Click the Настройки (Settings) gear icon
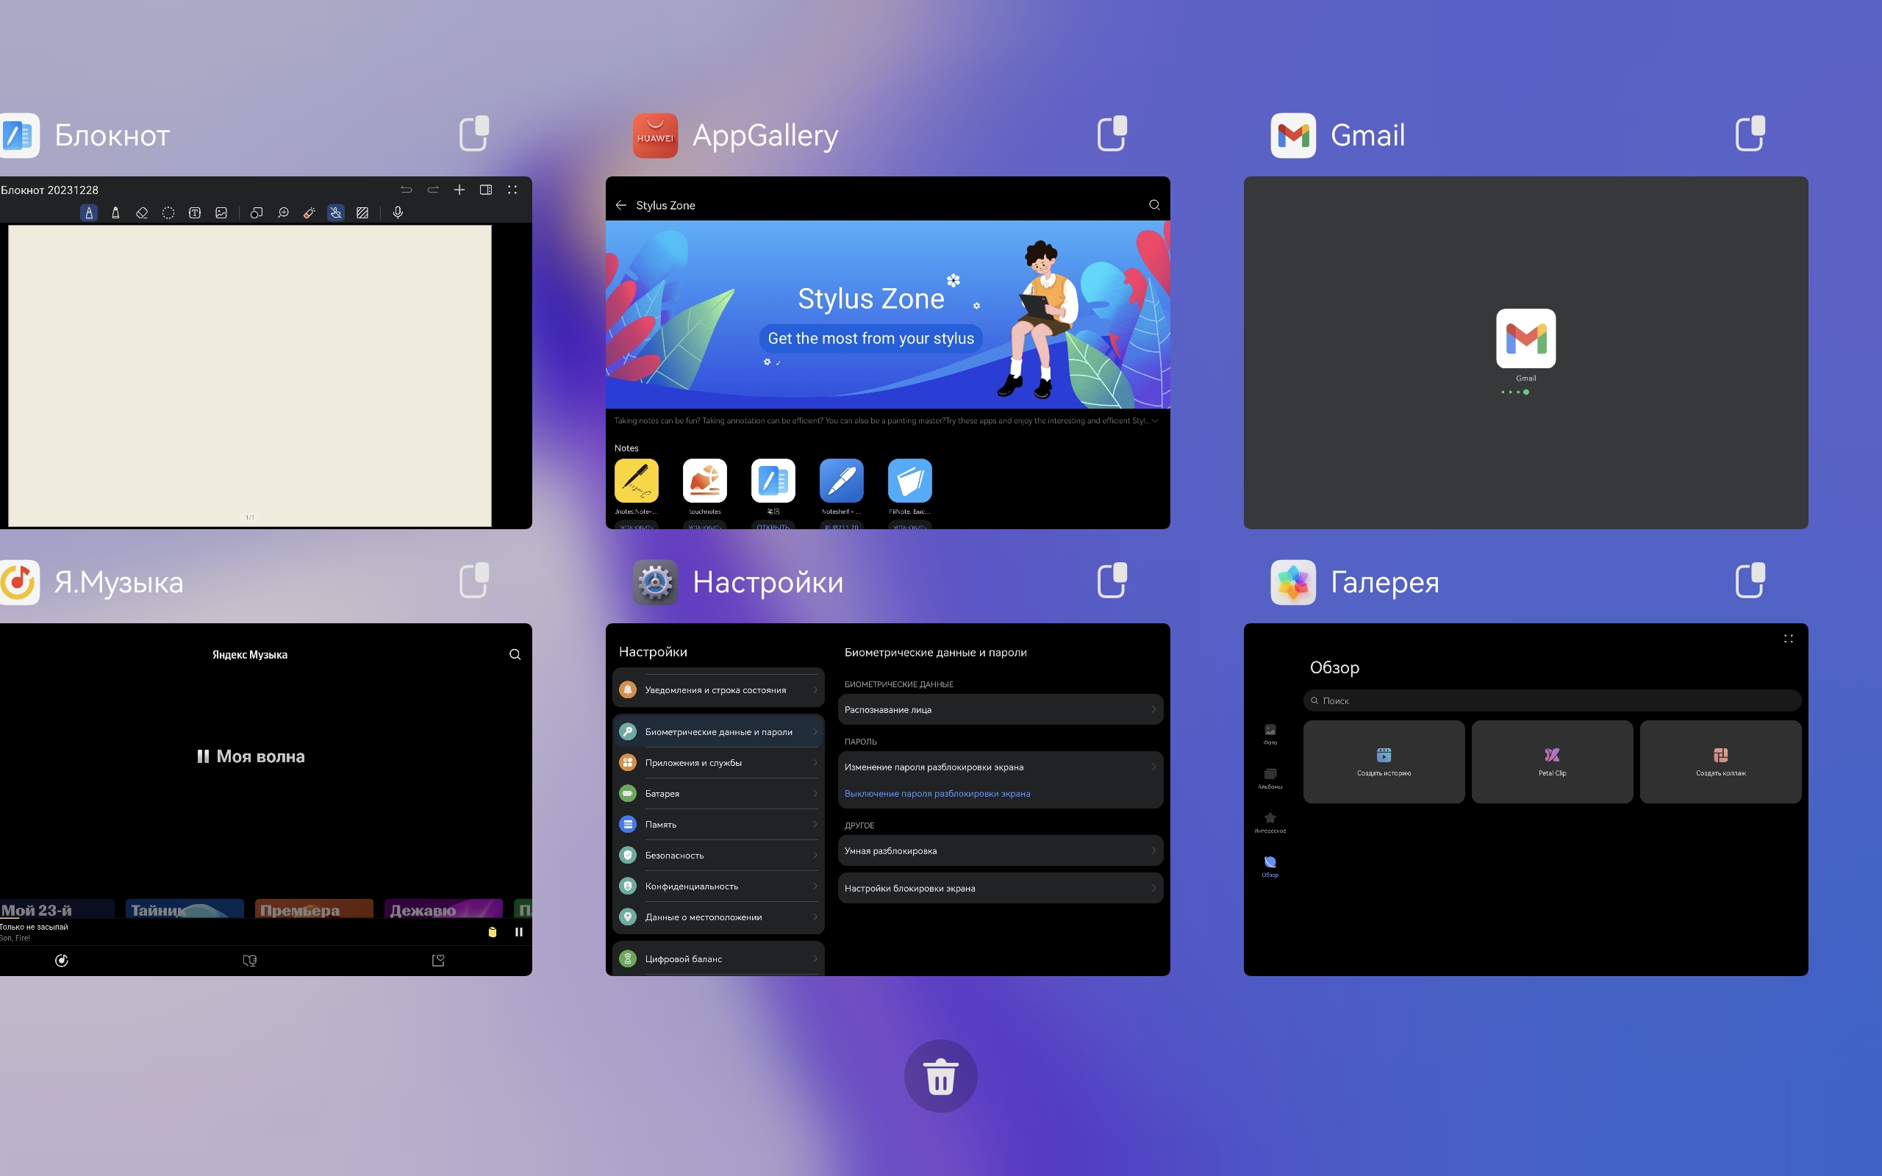Viewport: 1882px width, 1176px height. [x=654, y=583]
